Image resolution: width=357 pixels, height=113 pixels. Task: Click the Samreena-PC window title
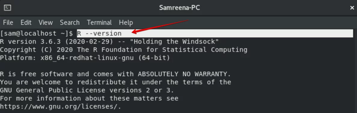coord(180,8)
